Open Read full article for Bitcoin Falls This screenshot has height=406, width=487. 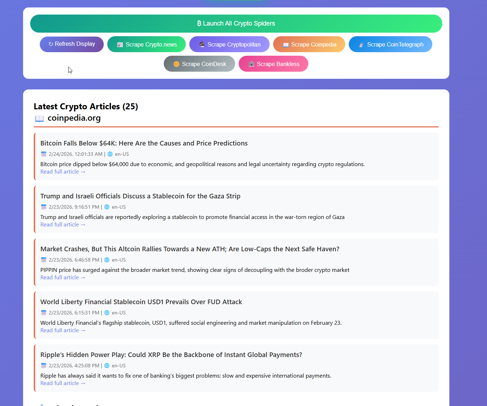tap(63, 172)
